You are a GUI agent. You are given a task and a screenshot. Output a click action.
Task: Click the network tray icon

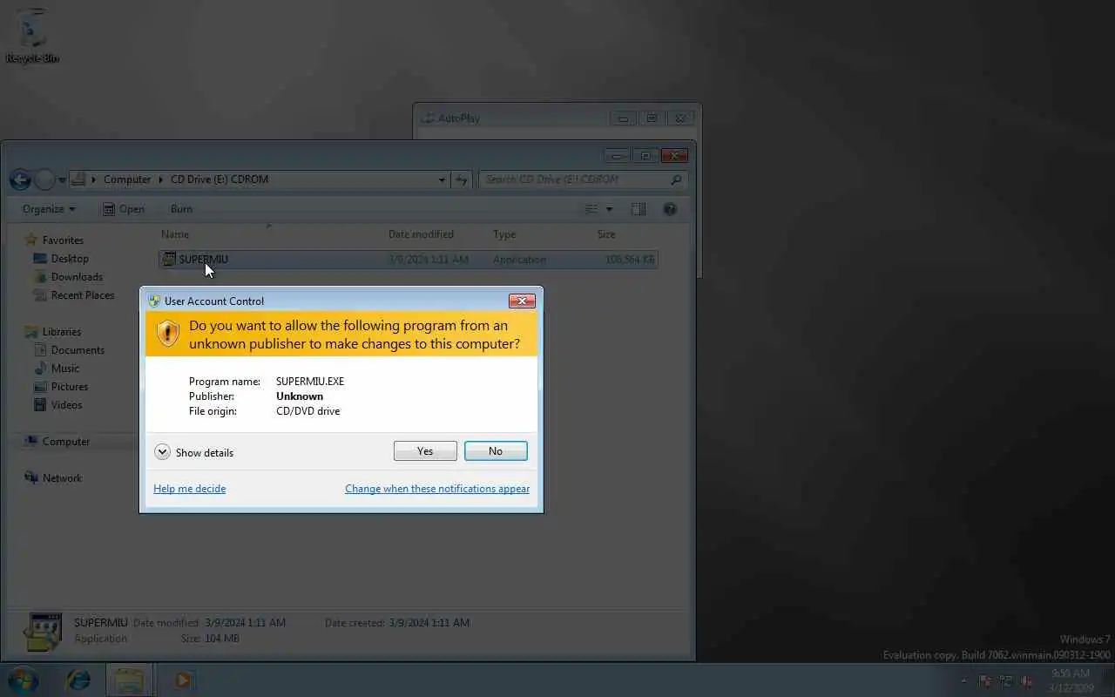pyautogui.click(x=1006, y=681)
